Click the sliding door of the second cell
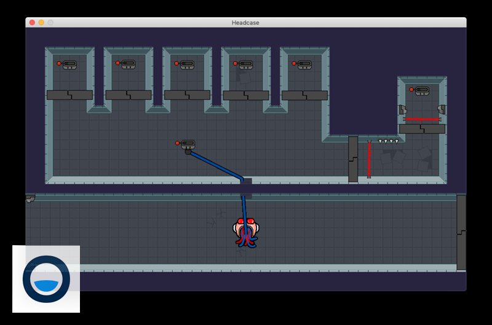492x325 pixels. (129, 95)
